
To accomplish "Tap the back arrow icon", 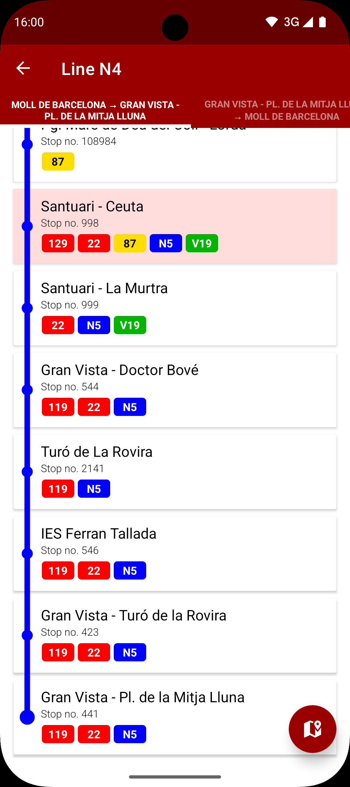I will 23,68.
